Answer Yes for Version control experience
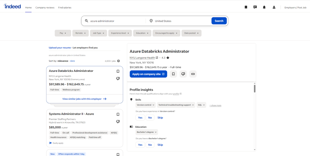 click(x=140, y=118)
